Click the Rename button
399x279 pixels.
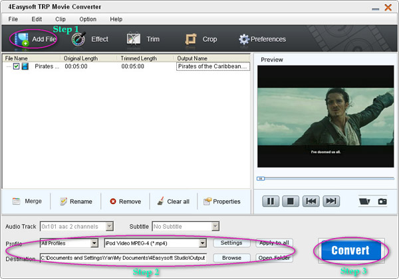[x=76, y=201]
